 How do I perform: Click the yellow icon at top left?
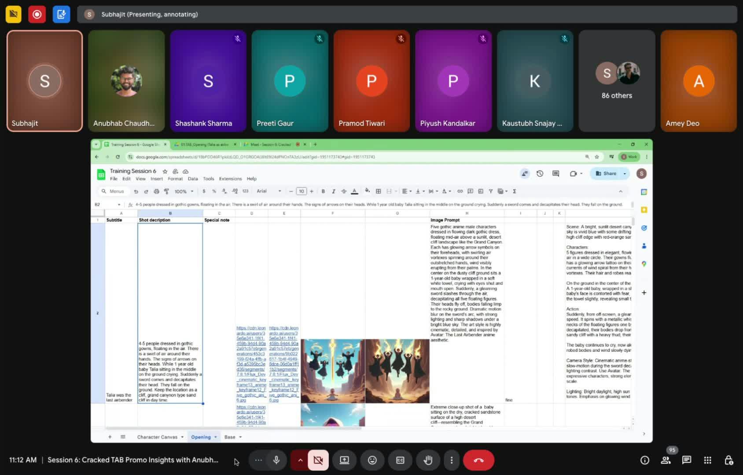point(13,15)
